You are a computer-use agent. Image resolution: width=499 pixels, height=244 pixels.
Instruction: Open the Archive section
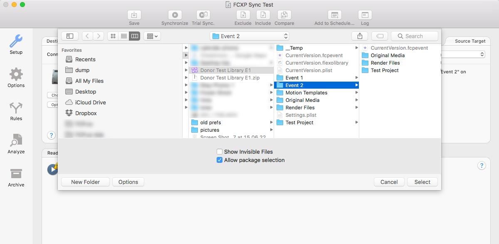[x=16, y=177]
